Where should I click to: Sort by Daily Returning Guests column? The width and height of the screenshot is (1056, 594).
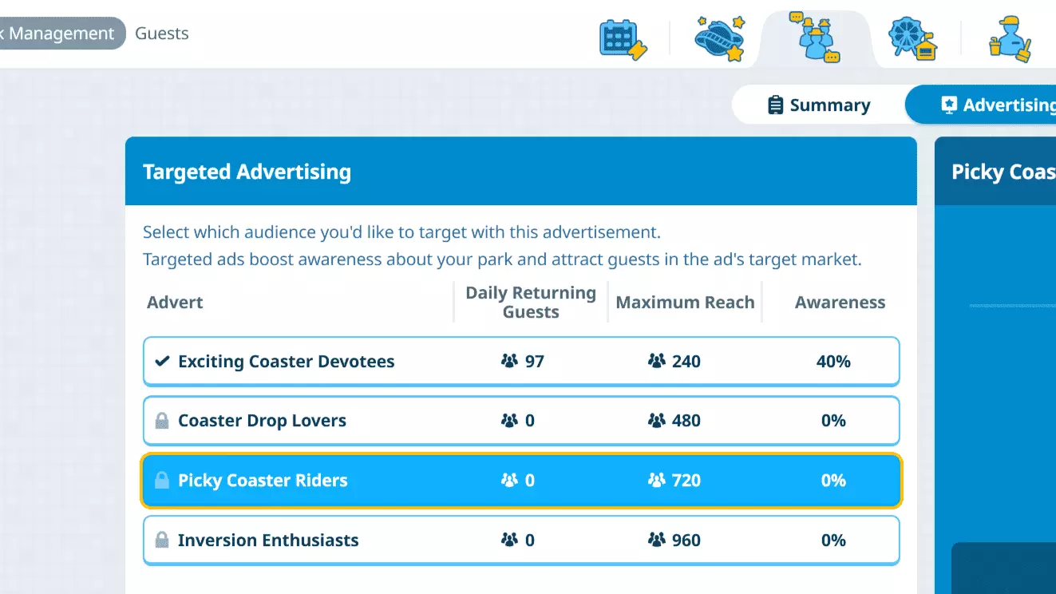531,303
